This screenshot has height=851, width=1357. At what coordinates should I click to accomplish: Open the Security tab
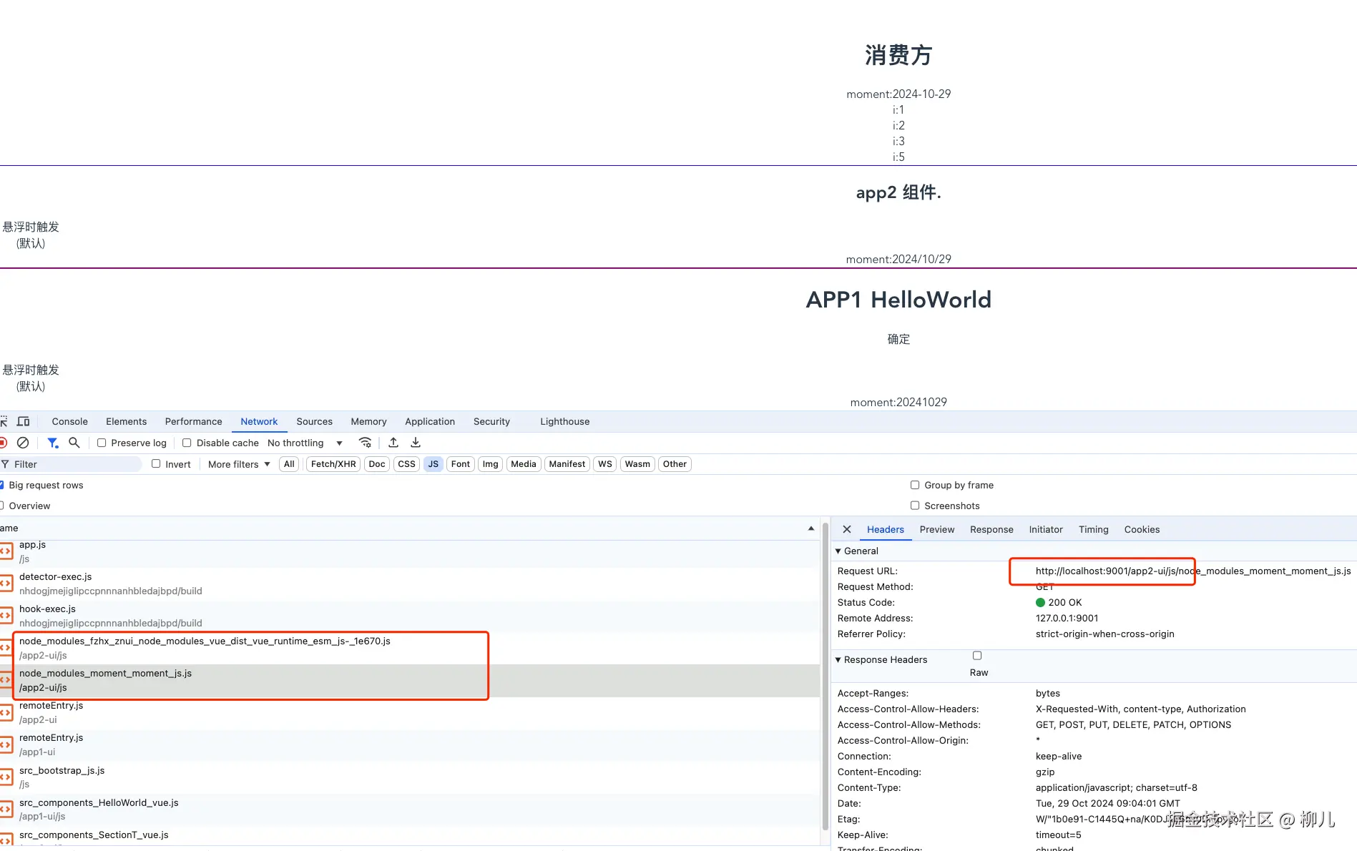(x=492, y=422)
